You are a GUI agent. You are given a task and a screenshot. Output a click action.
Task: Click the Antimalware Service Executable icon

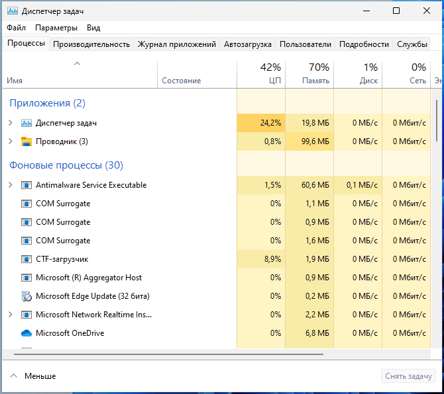pos(27,185)
